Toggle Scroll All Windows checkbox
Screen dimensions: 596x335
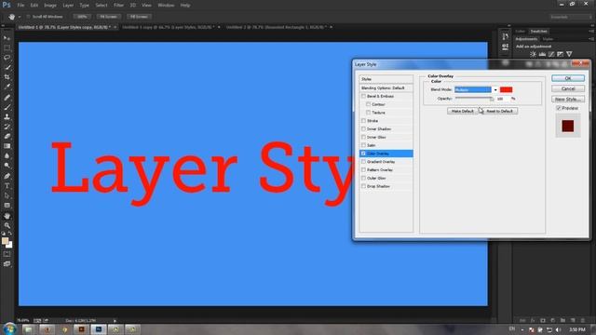coord(28,17)
